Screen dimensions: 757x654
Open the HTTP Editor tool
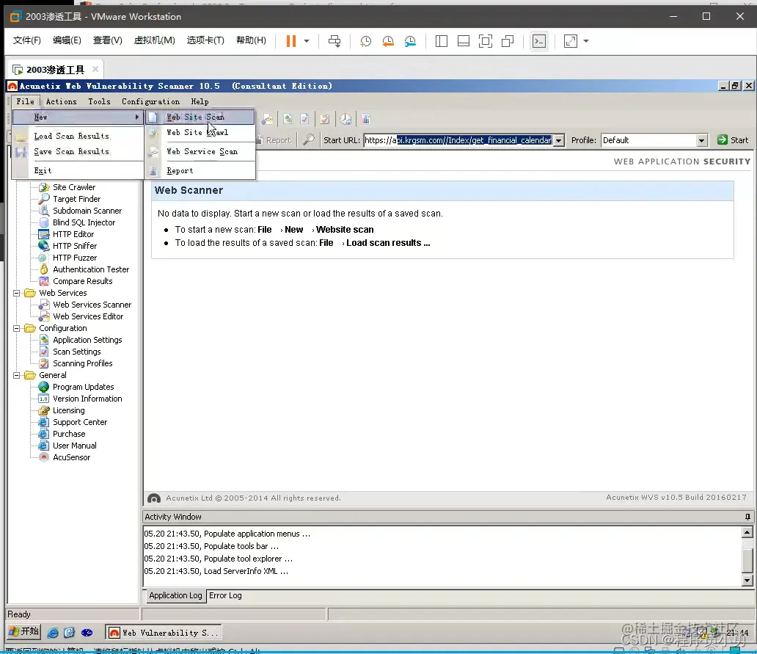(x=73, y=233)
